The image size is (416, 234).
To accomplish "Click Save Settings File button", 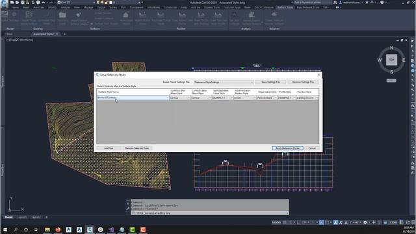I will tap(270, 82).
